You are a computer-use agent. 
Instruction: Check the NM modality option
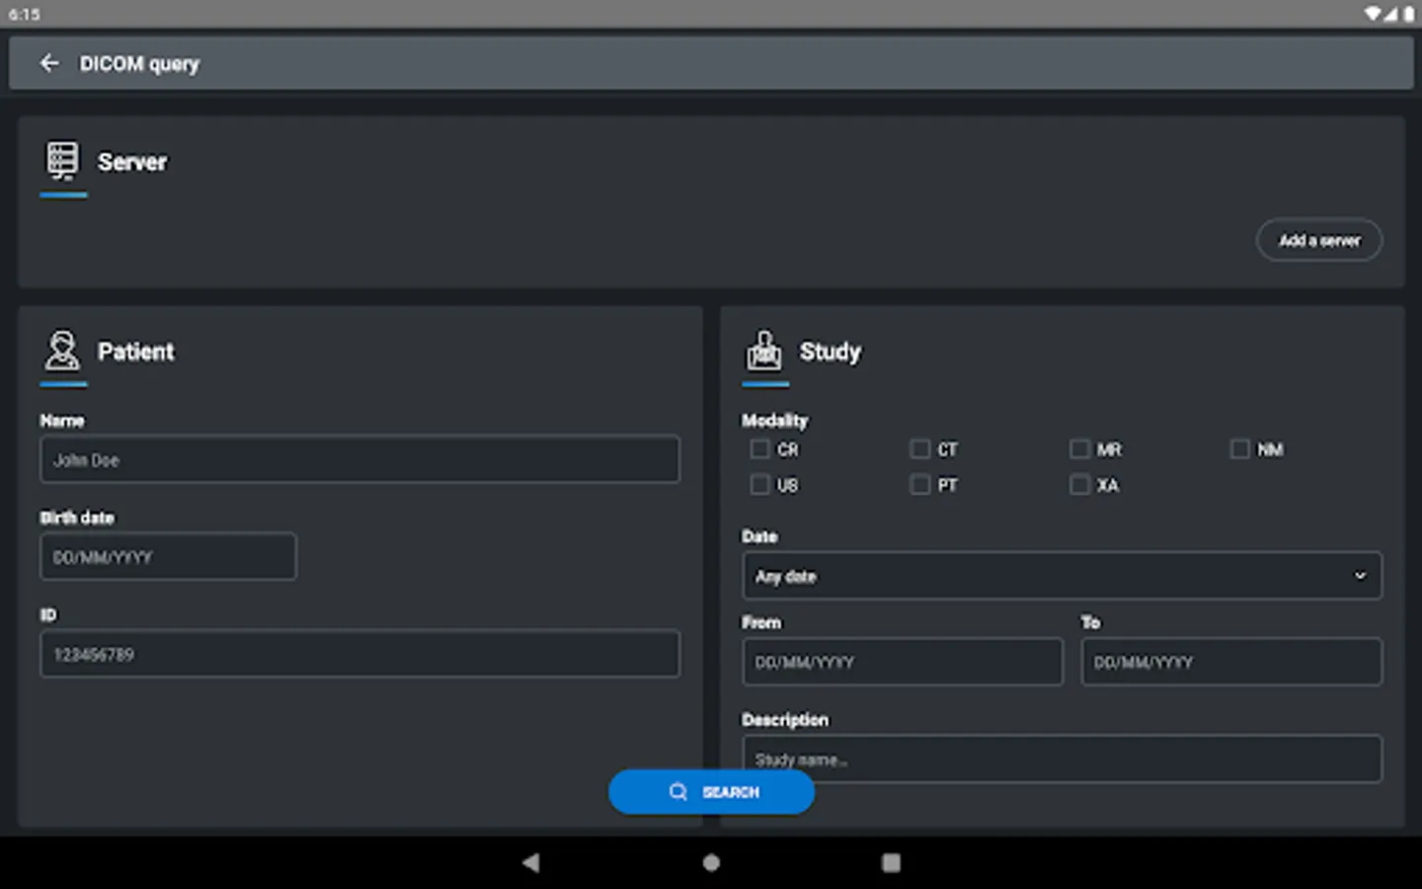click(1239, 449)
